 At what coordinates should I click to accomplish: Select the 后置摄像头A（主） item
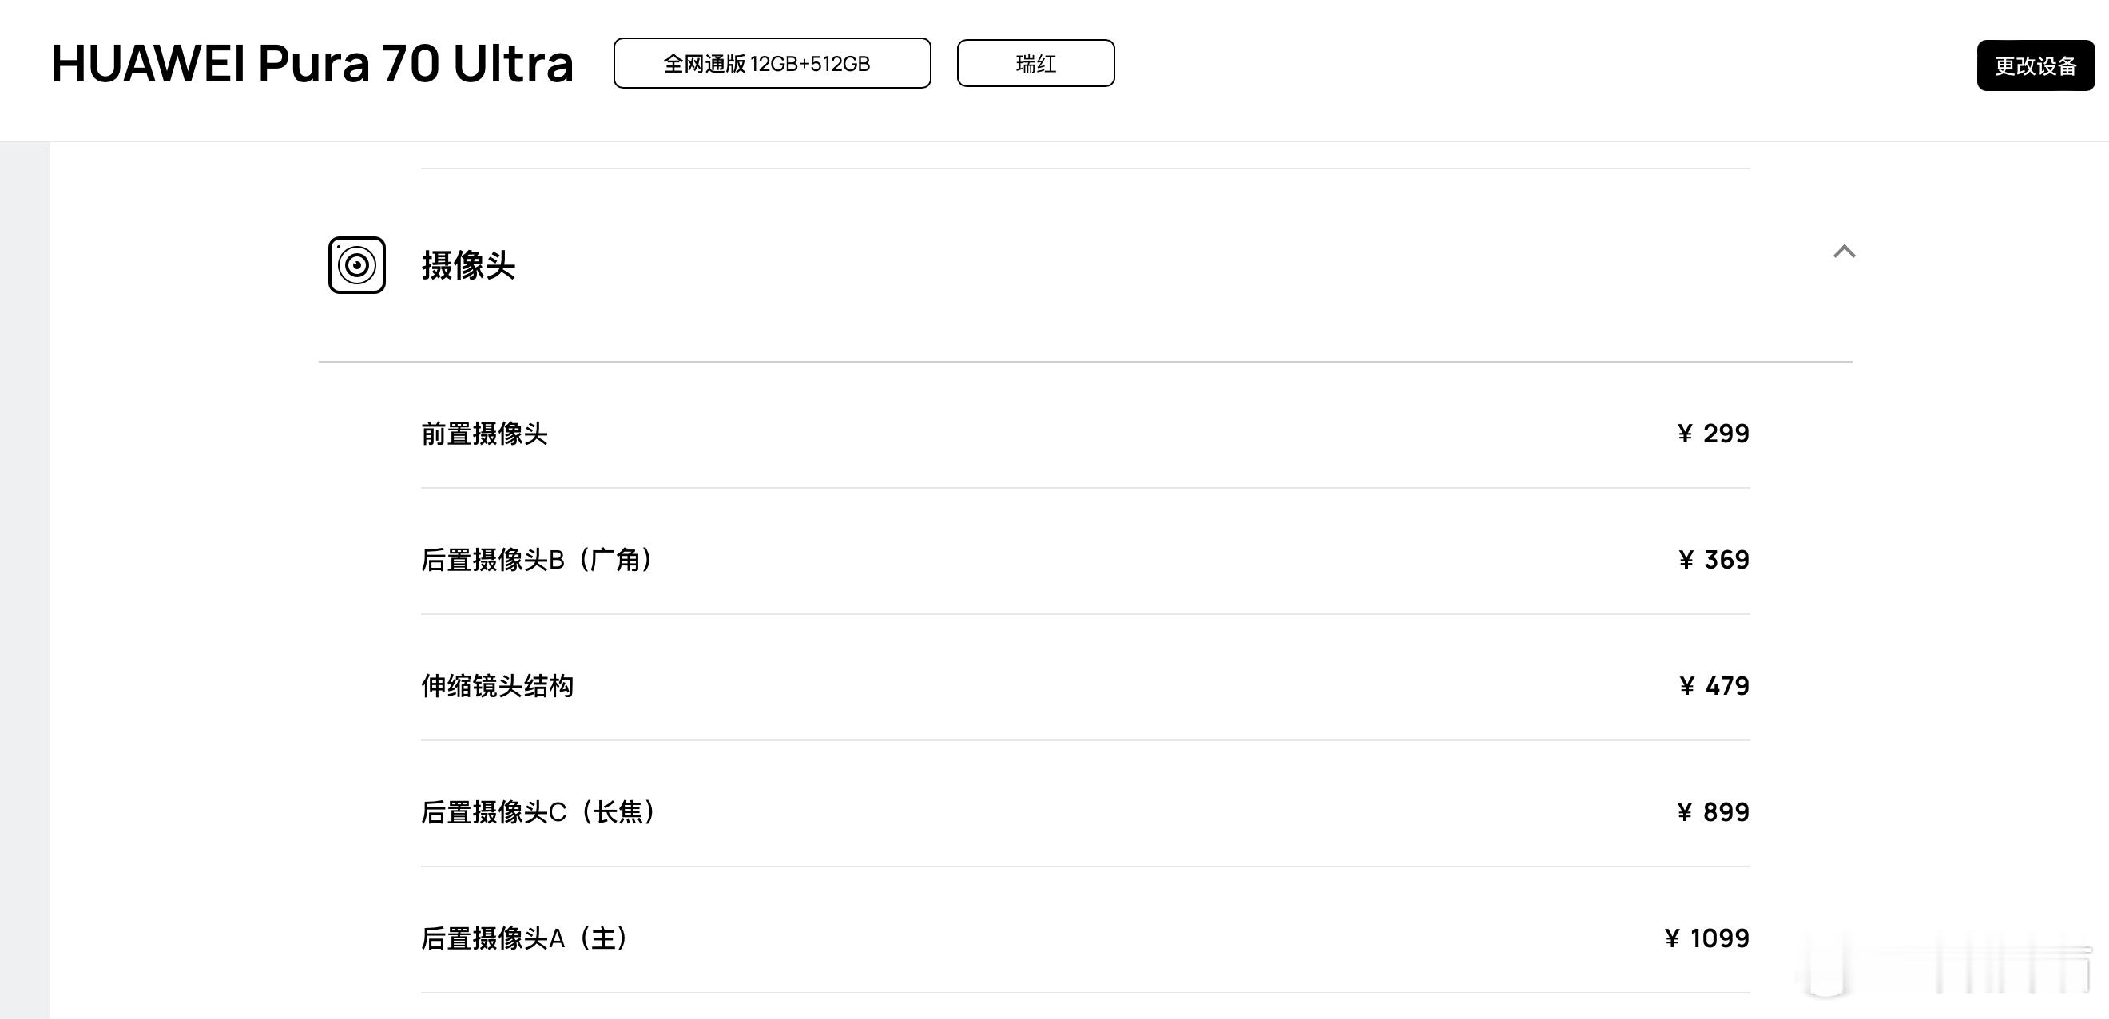click(525, 938)
